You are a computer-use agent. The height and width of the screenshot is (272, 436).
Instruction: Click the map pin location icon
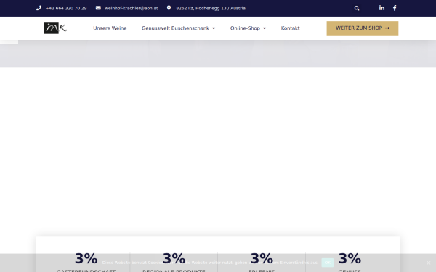(x=169, y=8)
